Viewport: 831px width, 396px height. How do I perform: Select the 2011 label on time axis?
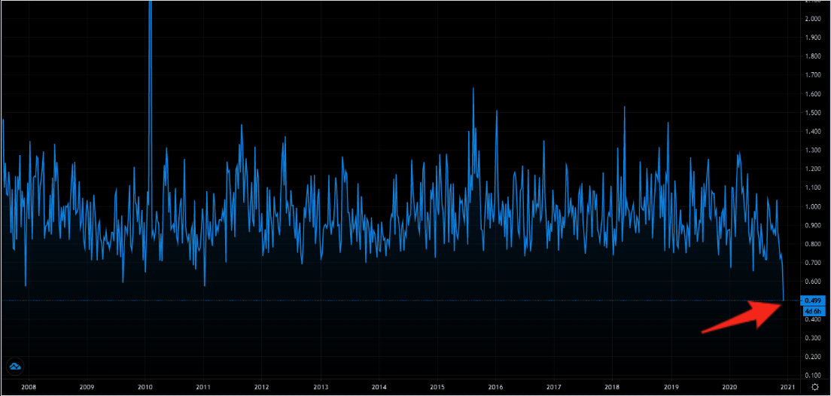click(204, 388)
